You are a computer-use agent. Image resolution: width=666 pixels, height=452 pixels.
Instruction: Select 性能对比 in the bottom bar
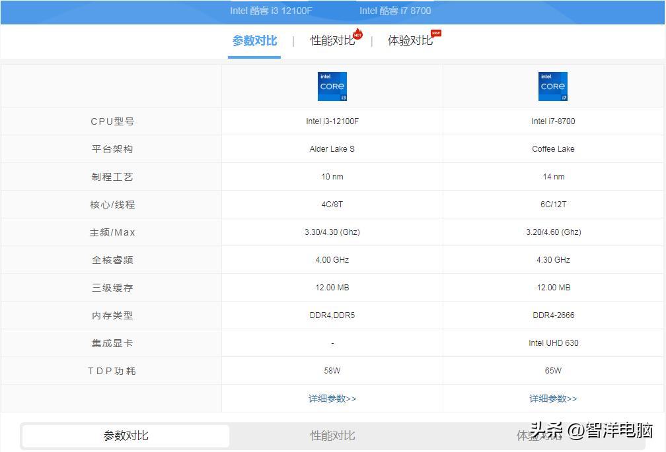[332, 436]
